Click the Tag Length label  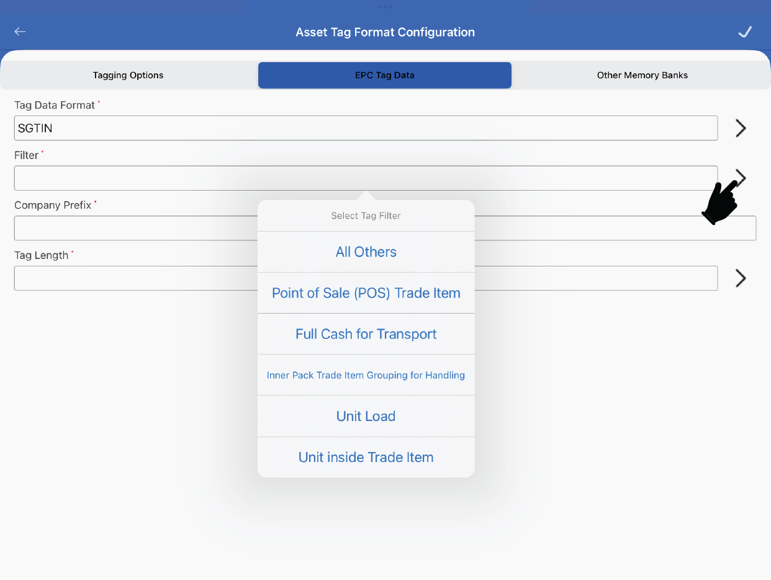point(41,255)
